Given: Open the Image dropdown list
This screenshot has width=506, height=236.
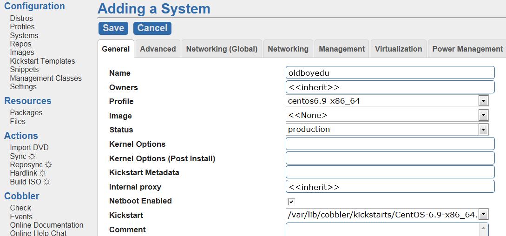Looking at the screenshot, I should 483,115.
